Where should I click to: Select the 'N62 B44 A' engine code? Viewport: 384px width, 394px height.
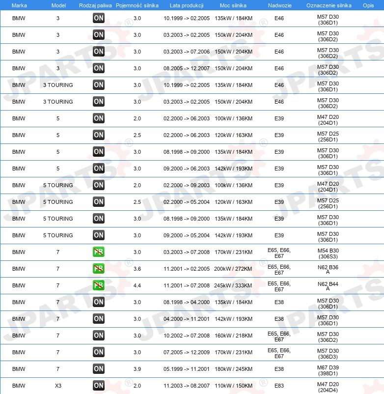click(328, 286)
